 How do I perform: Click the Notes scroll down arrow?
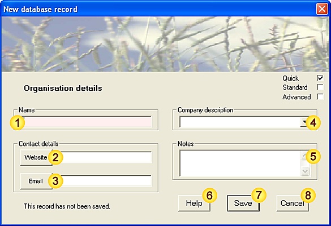(x=305, y=171)
